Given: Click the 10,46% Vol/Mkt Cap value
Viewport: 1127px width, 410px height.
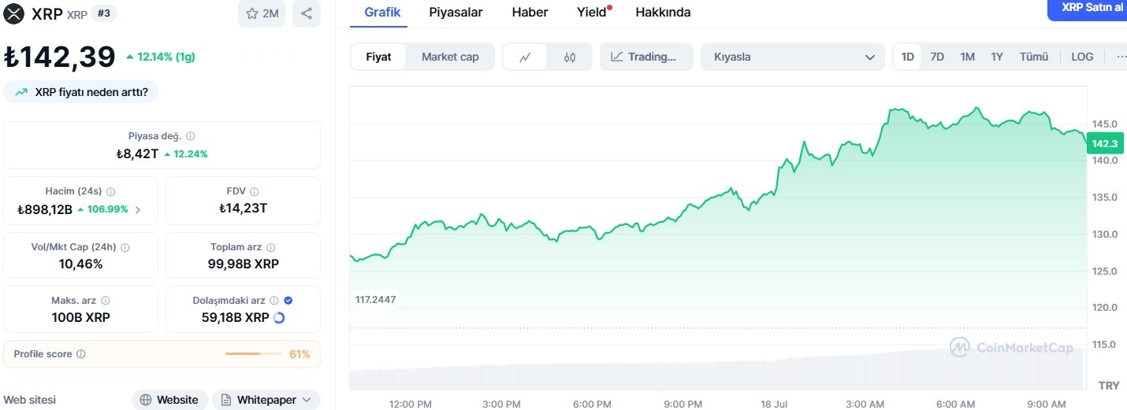Looking at the screenshot, I should point(80,264).
